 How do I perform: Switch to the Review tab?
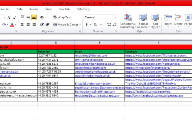pos(34,9)
